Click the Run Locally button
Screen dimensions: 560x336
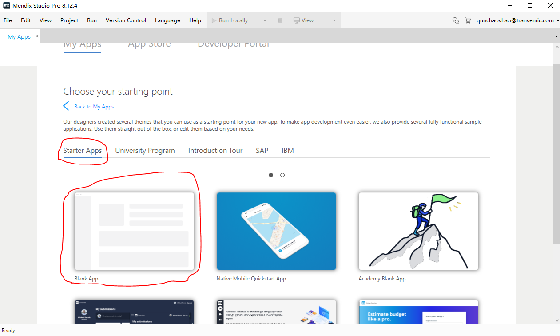pyautogui.click(x=230, y=20)
